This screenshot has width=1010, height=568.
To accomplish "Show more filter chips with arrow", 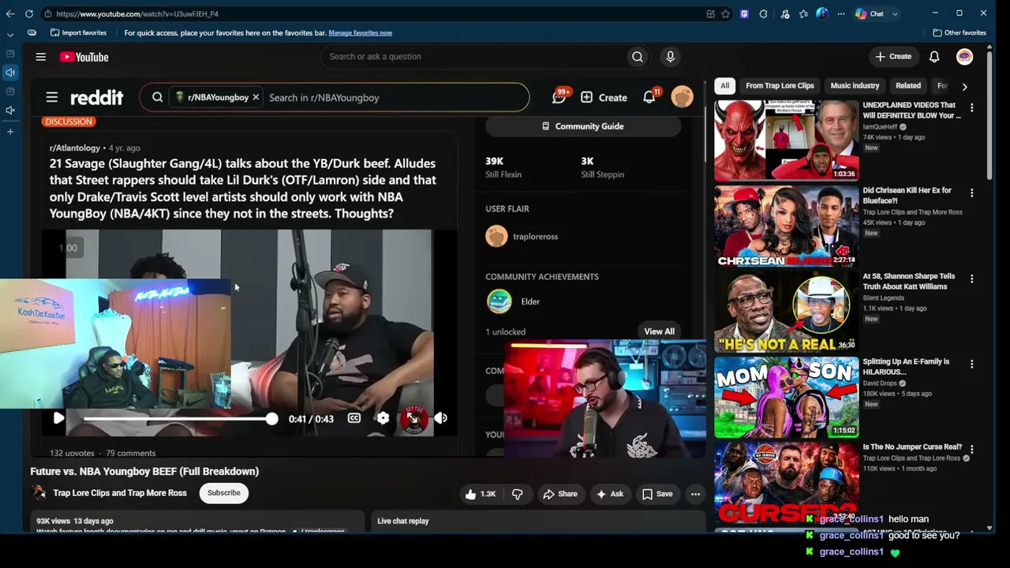I will [x=964, y=86].
